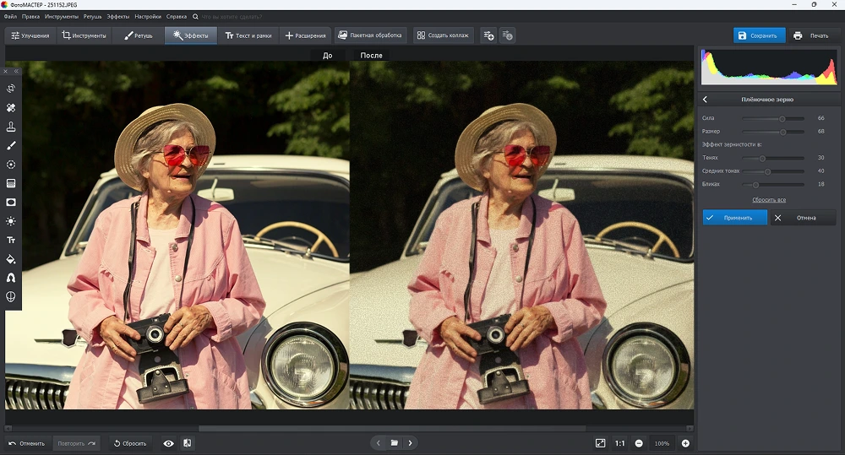Click the fit-to-screen icon
This screenshot has height=455, width=845.
(600, 443)
